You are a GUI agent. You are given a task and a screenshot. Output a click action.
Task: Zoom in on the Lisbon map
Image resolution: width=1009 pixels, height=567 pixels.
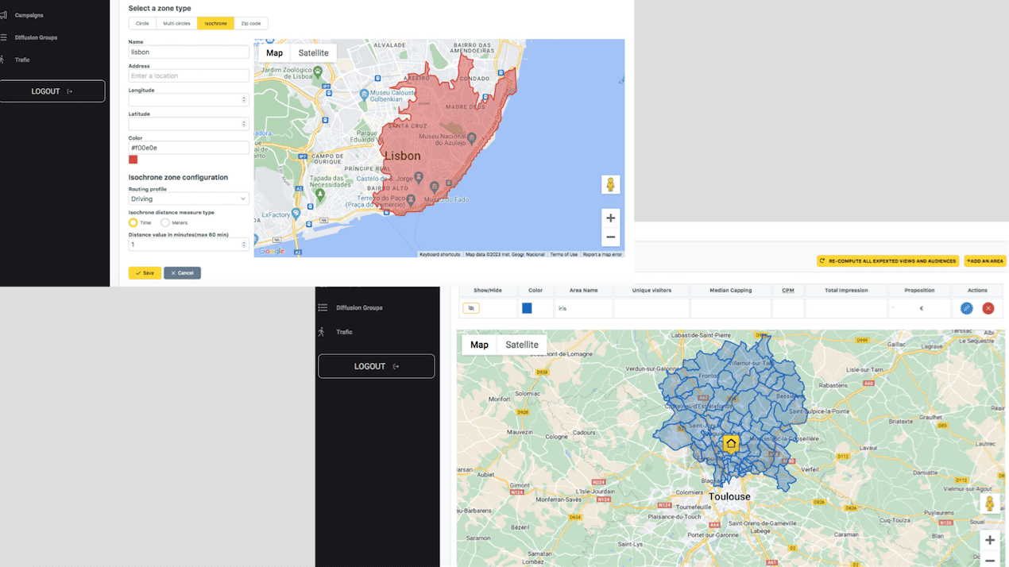[610, 218]
